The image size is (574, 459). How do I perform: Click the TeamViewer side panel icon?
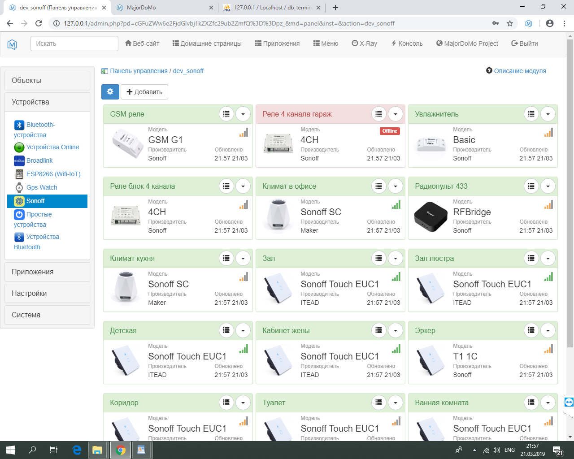click(x=569, y=402)
